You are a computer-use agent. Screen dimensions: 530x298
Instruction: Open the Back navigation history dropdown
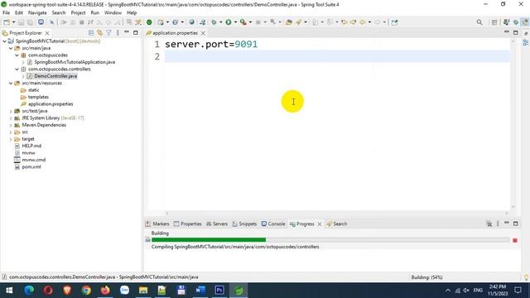pyautogui.click(x=369, y=22)
